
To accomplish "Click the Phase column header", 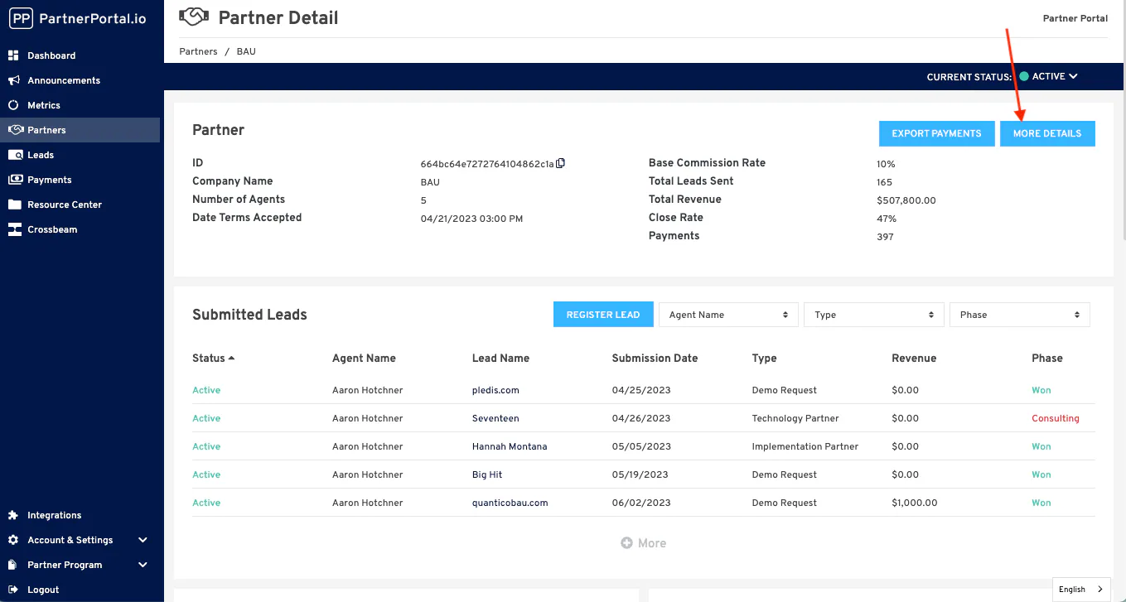I will click(1047, 359).
